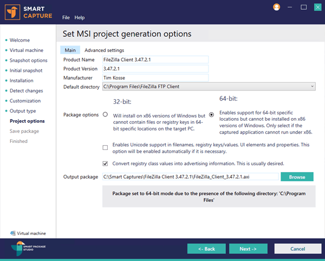
Task: Switch to the Advanced settings tab
Action: coord(104,50)
